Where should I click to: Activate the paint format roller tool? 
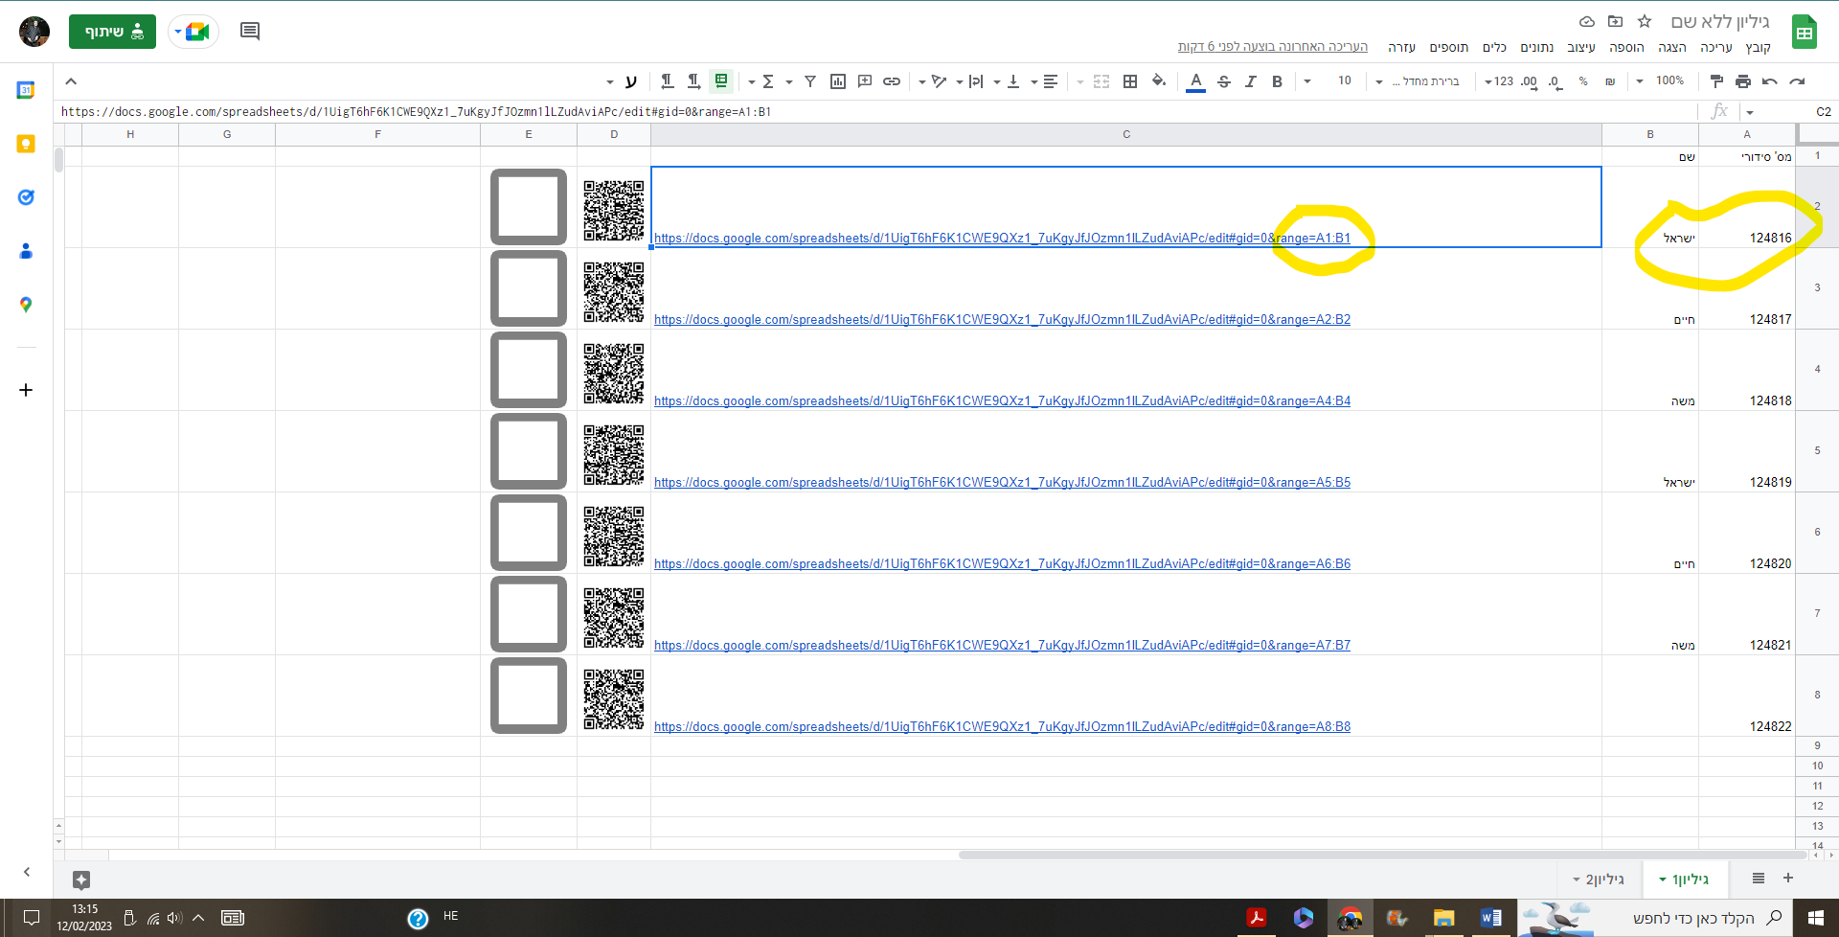tap(1716, 81)
